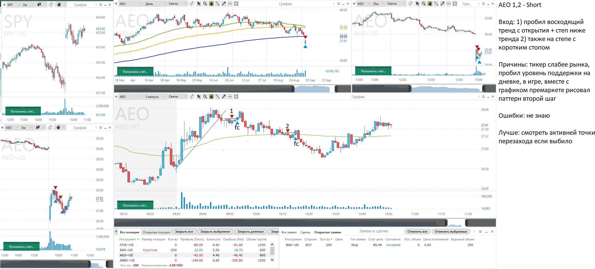595x269 pixels.
Task: Select the pointer tool in the AEO 15m chart
Action: (418, 4)
